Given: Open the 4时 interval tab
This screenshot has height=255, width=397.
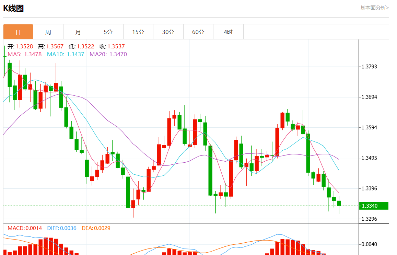Looking at the screenshot, I should pos(228,32).
